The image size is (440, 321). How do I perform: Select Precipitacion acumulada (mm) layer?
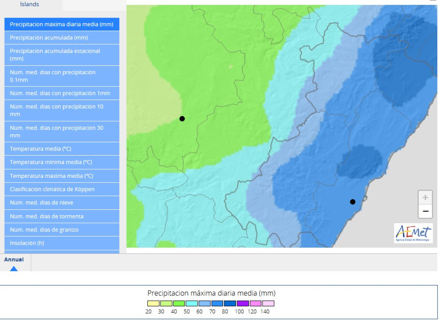(62, 38)
